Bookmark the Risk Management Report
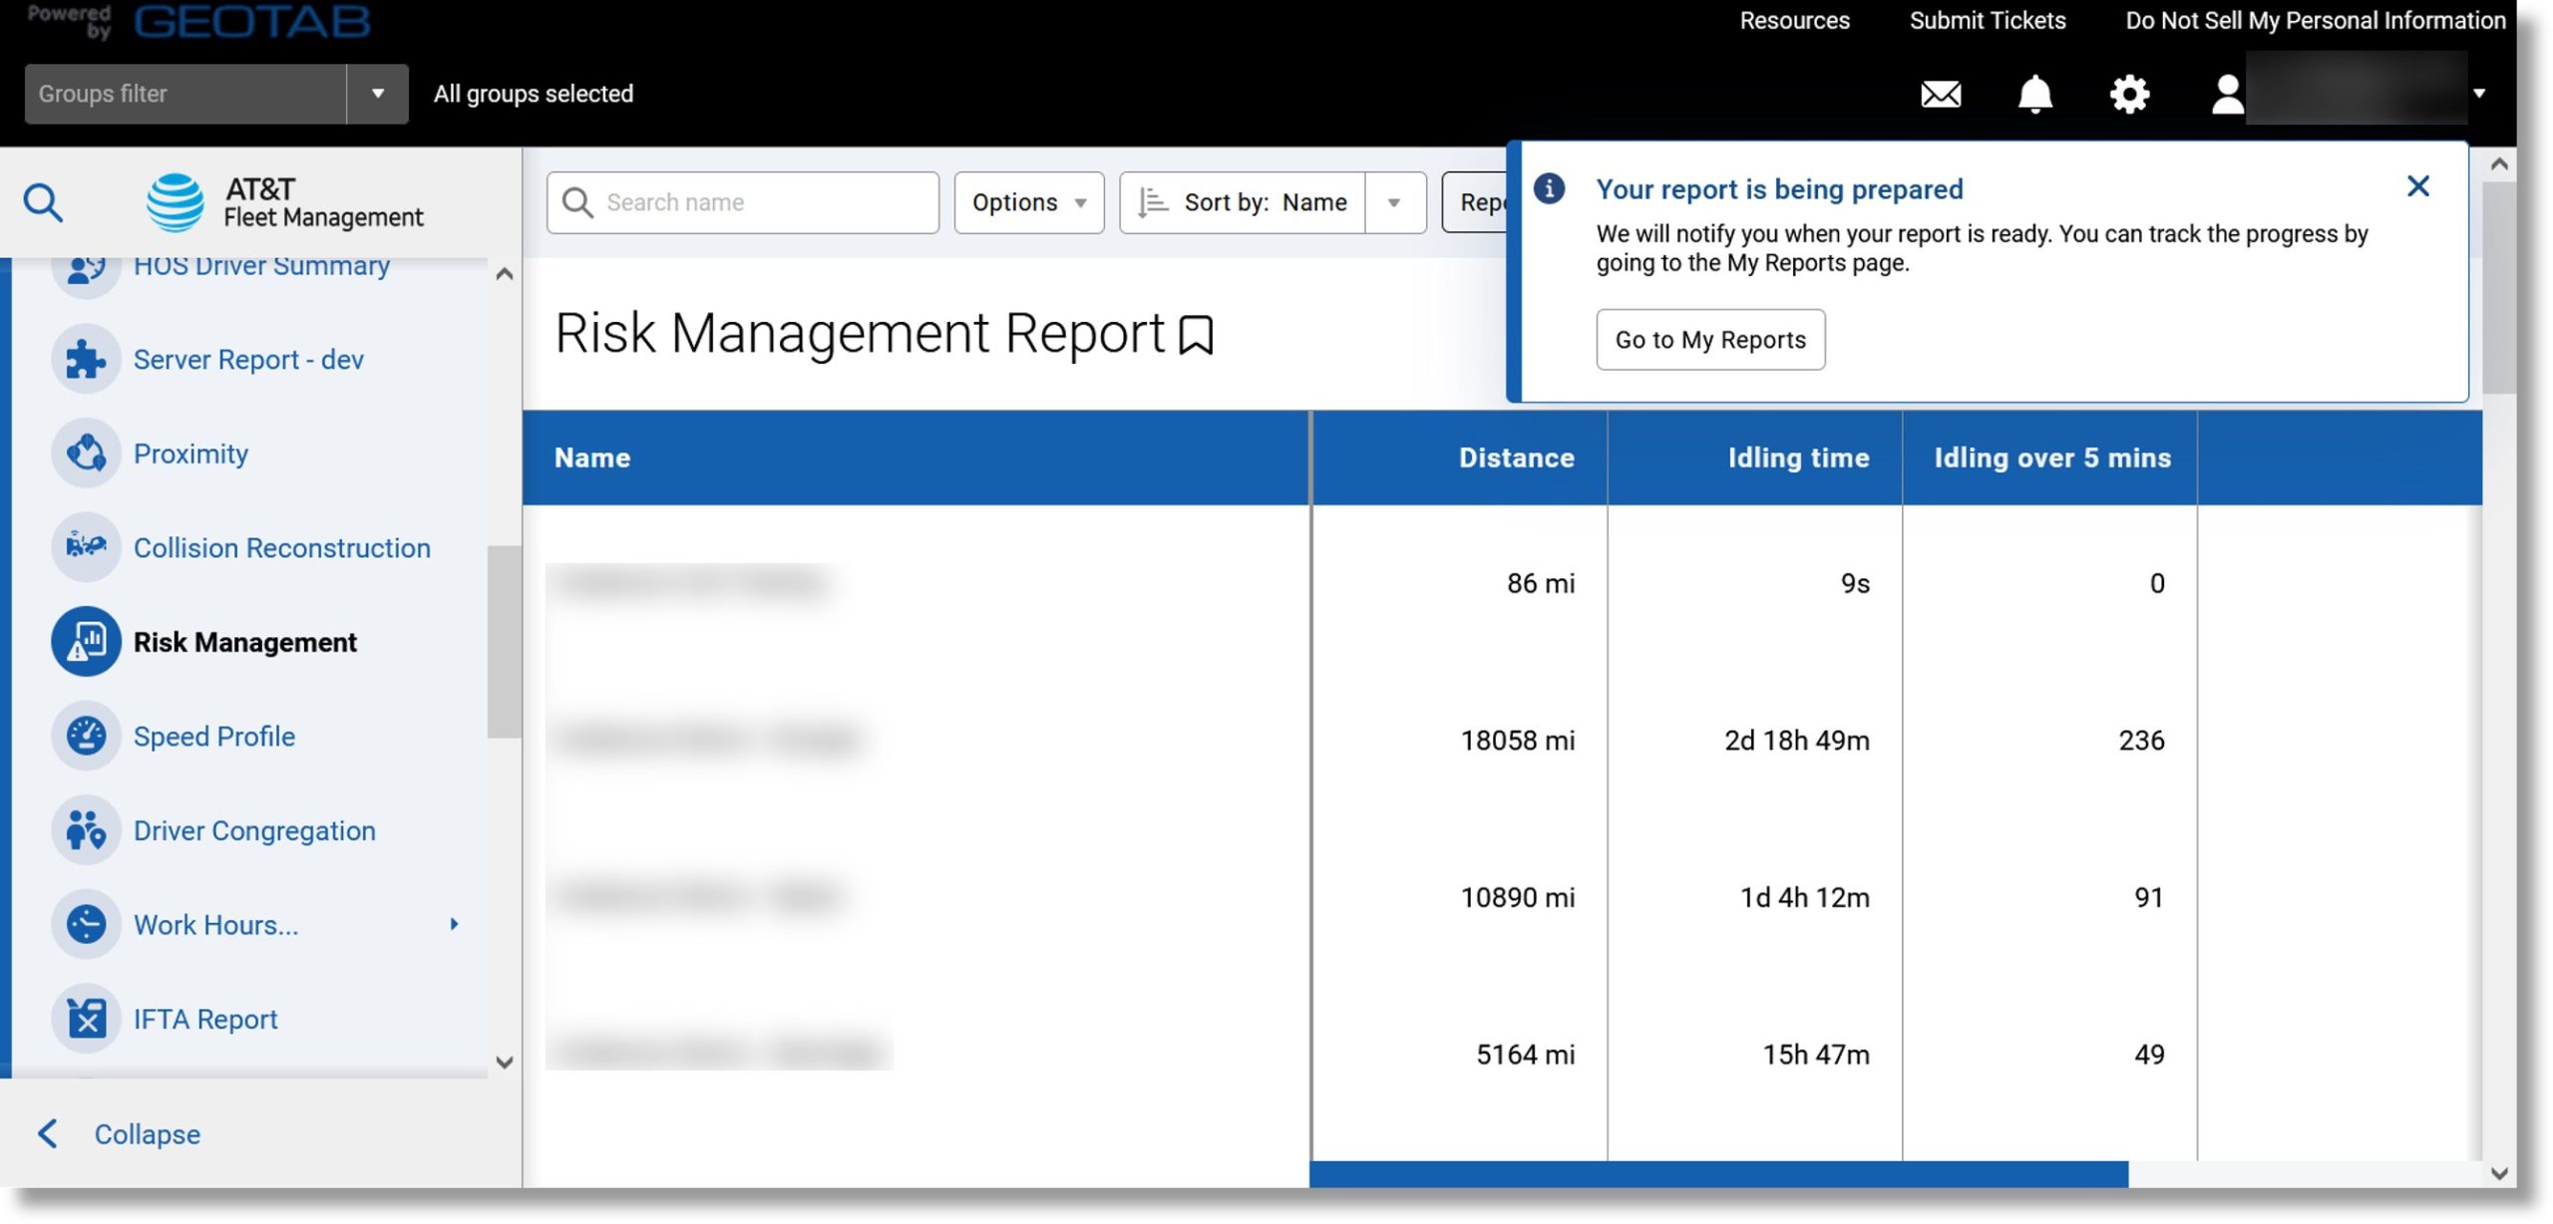 (x=1196, y=335)
